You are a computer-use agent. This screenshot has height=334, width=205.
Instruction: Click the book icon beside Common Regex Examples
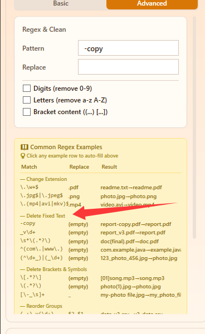tap(25, 147)
